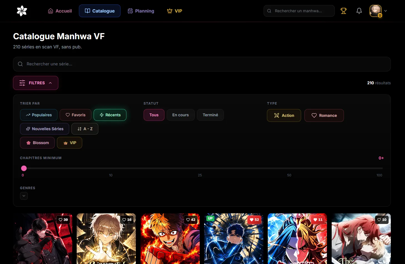Expand the account menu chevron
This screenshot has height=264, width=405.
click(386, 11)
